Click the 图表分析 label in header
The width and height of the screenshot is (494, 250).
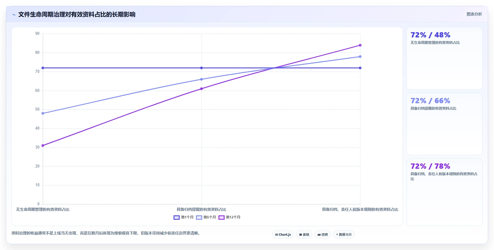point(474,14)
